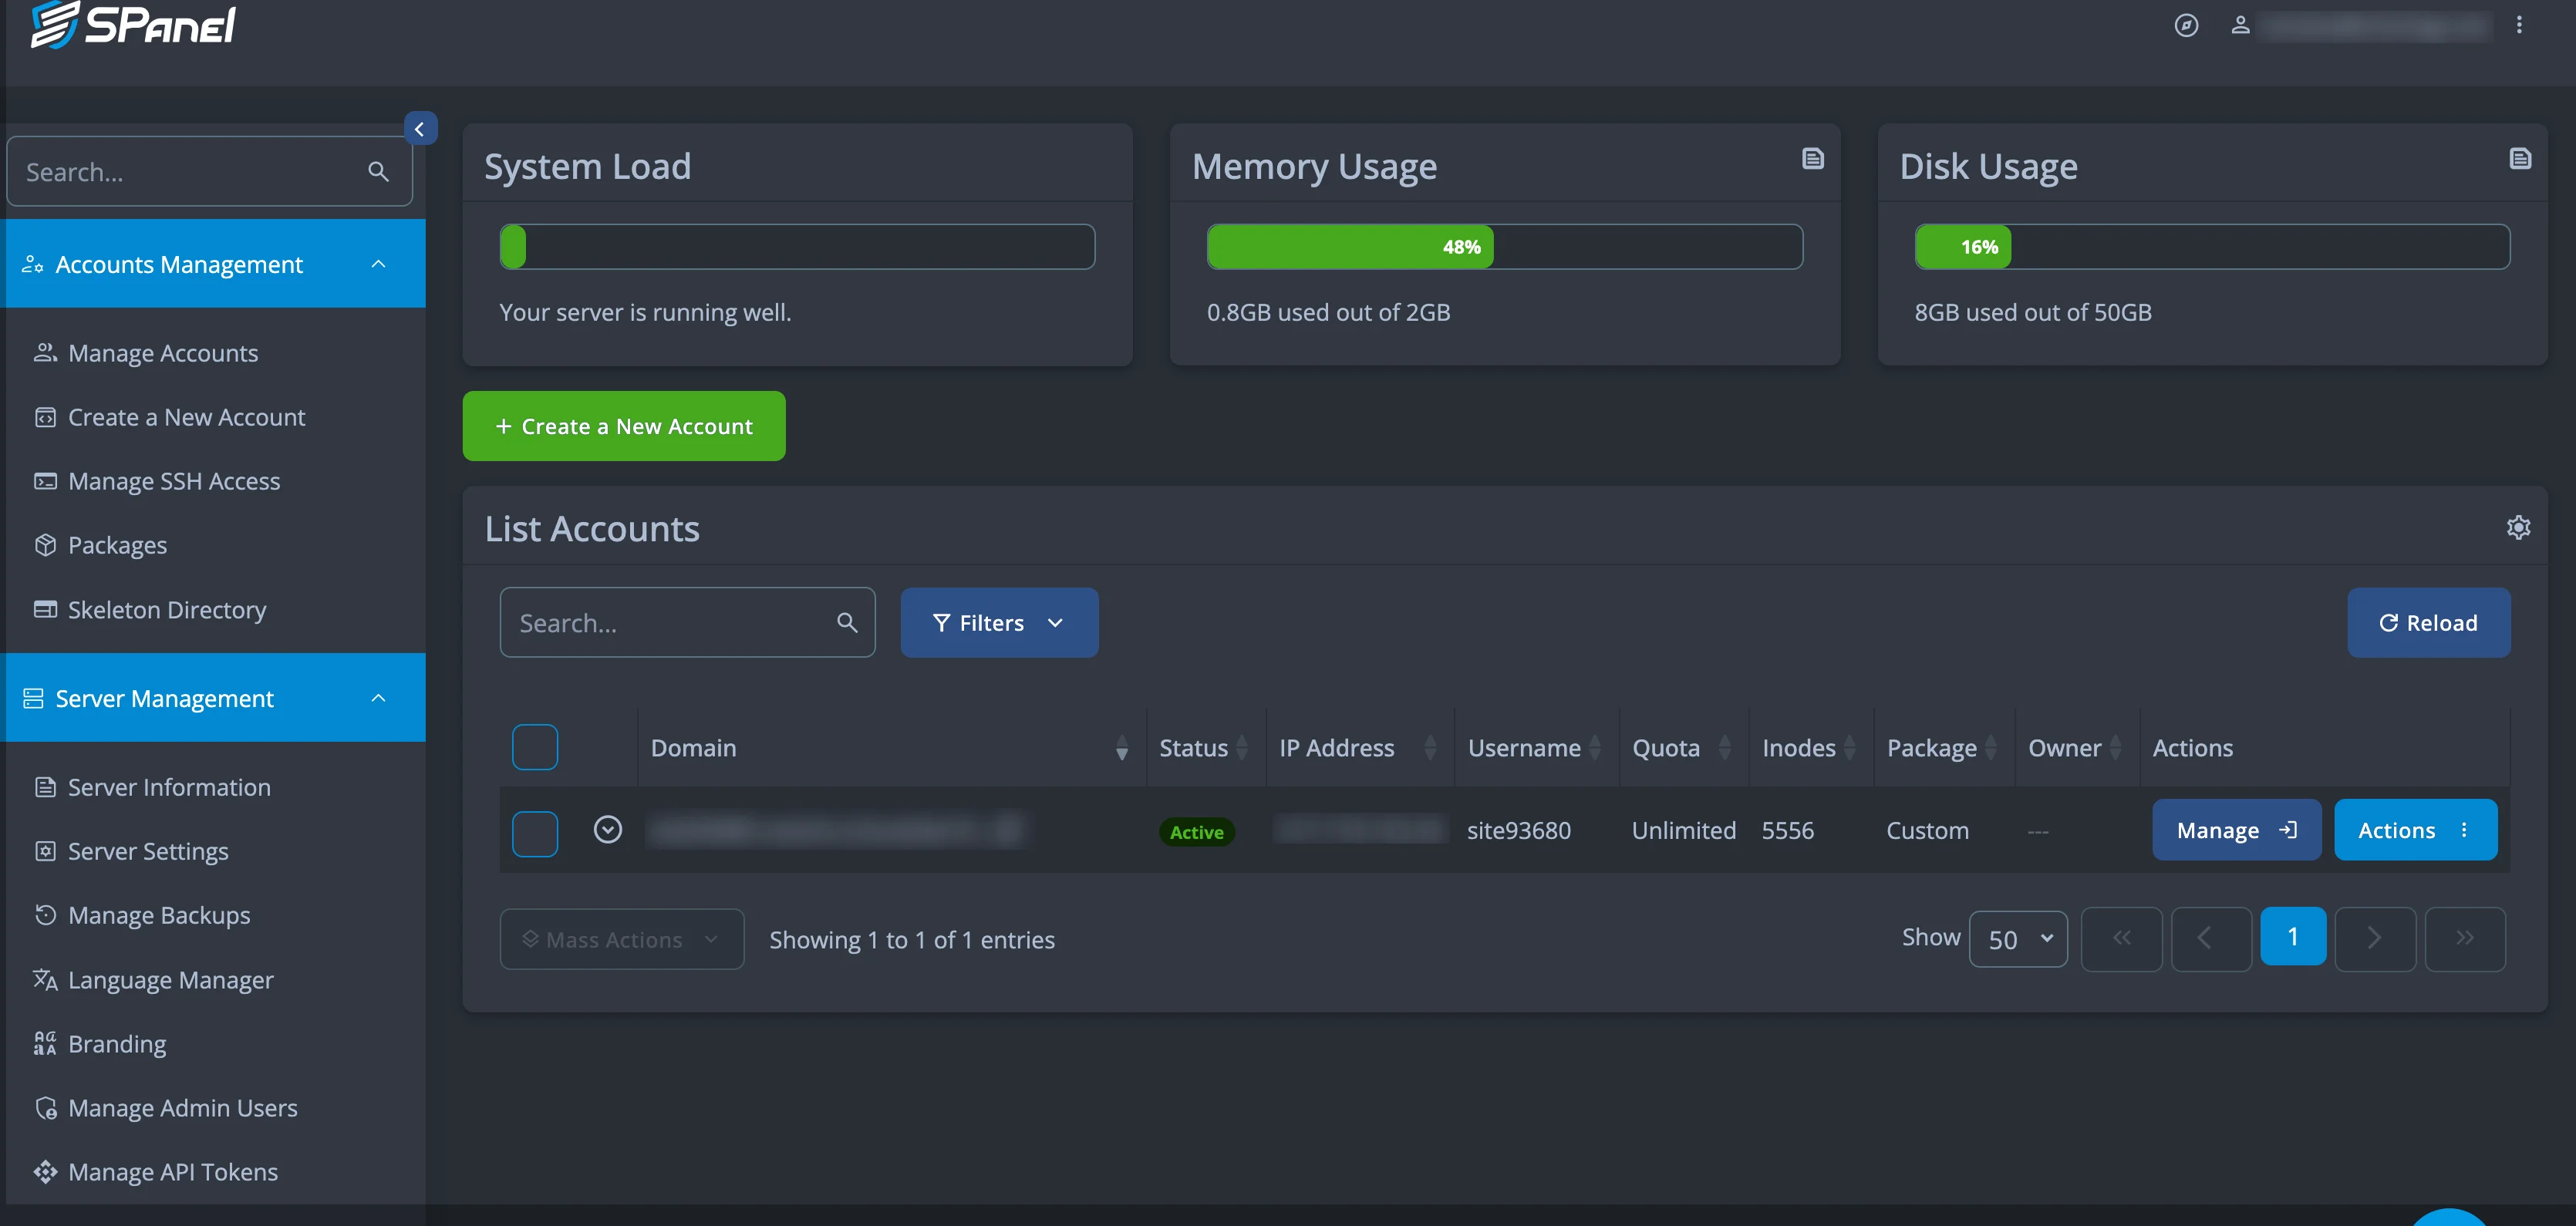Screen dimensions: 2576x1226
Task: Open Server Information in sidebar
Action: [169, 787]
